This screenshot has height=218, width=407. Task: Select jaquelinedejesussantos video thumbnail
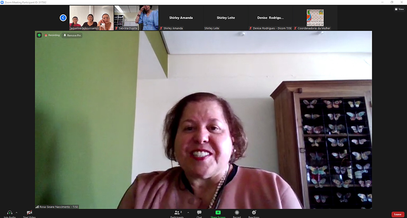click(x=91, y=18)
